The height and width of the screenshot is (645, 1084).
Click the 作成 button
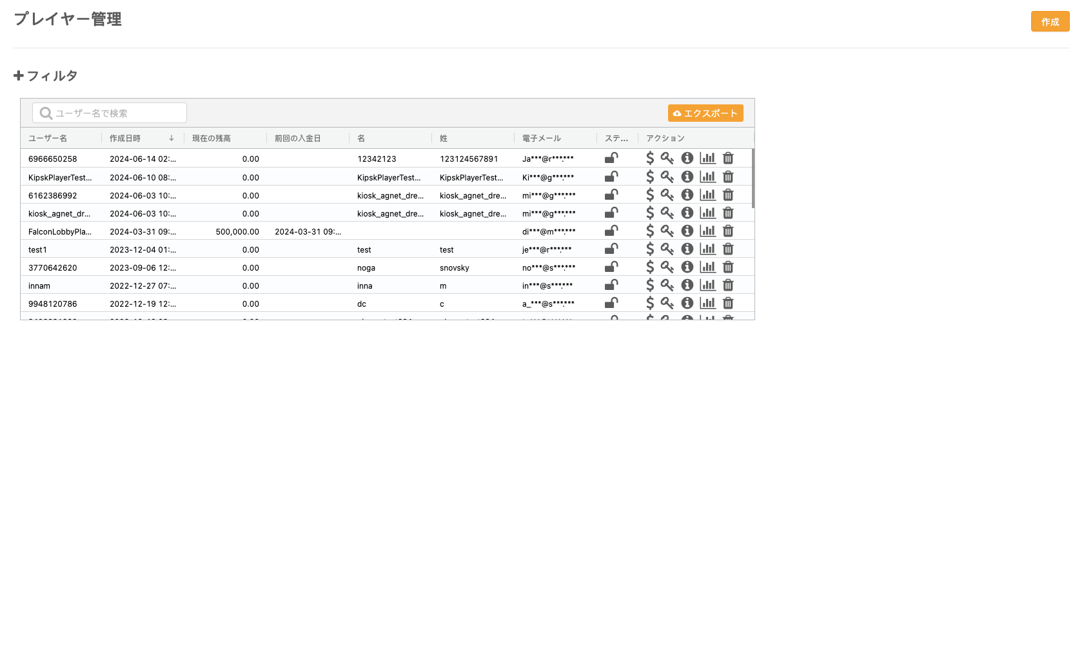tap(1050, 22)
